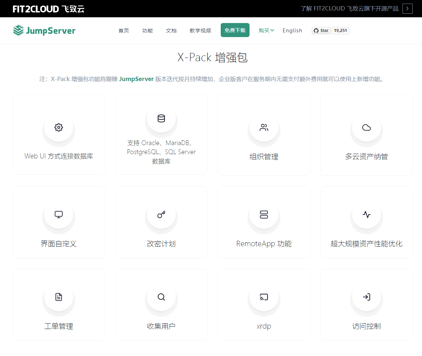This screenshot has width=422, height=356.
Task: Click the 组织管理 label
Action: [264, 157]
